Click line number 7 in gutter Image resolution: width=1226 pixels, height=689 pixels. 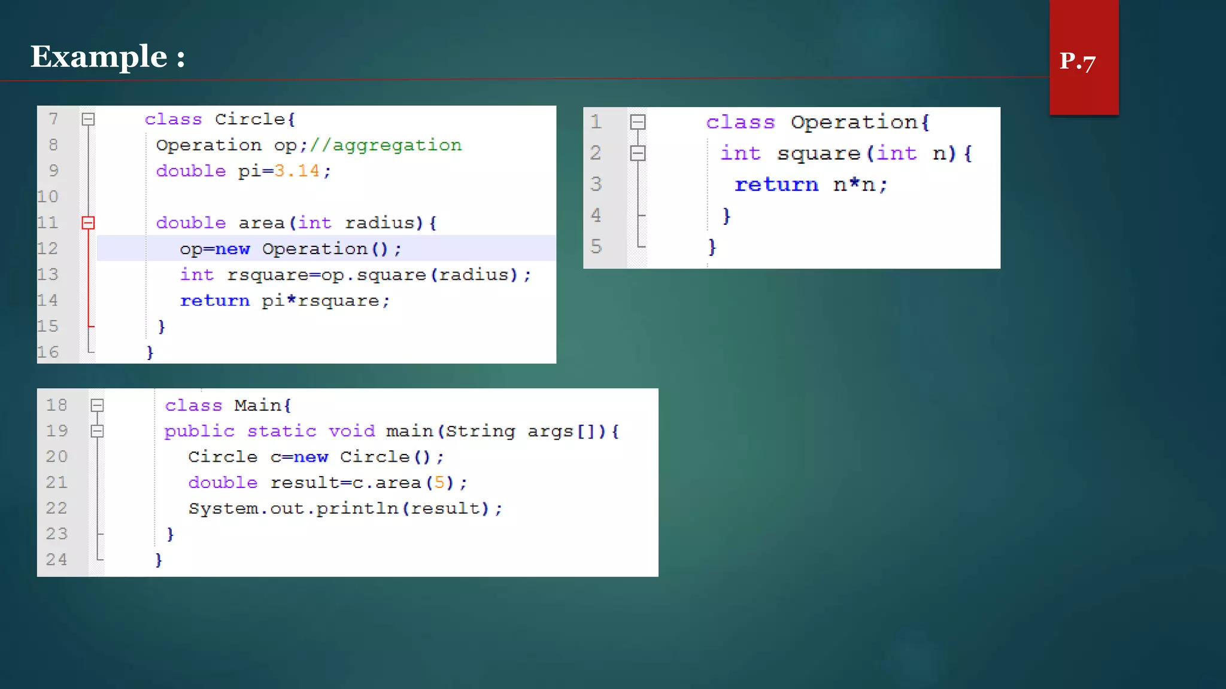coord(54,119)
